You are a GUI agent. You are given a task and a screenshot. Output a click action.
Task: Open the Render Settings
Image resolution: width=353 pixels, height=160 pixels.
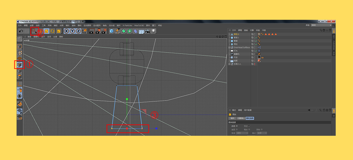(x=104, y=31)
